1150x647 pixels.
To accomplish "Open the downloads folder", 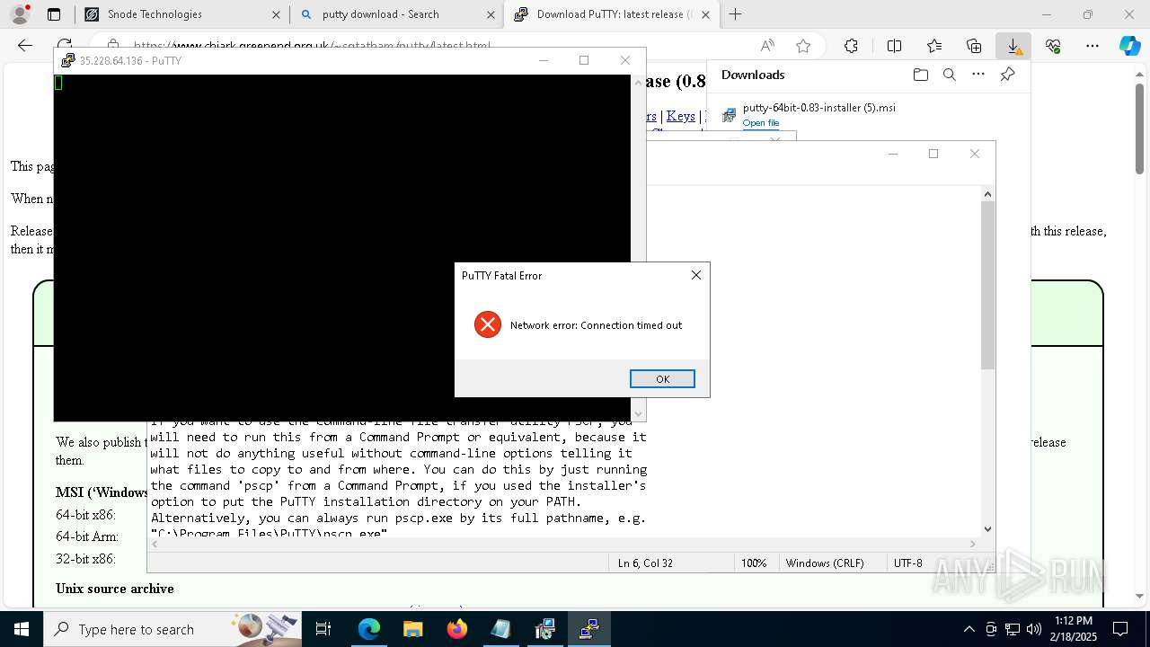I will click(x=920, y=75).
